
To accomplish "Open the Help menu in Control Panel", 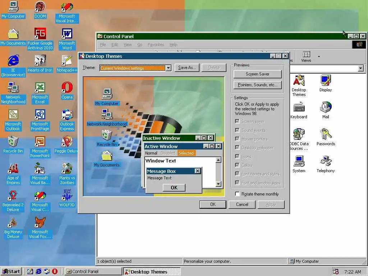I will click(174, 44).
